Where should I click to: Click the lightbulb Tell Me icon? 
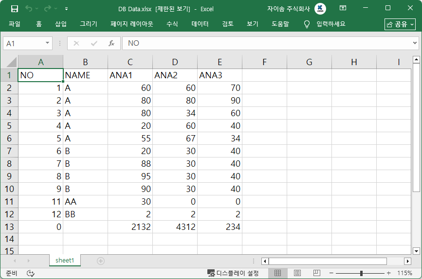tap(307, 24)
